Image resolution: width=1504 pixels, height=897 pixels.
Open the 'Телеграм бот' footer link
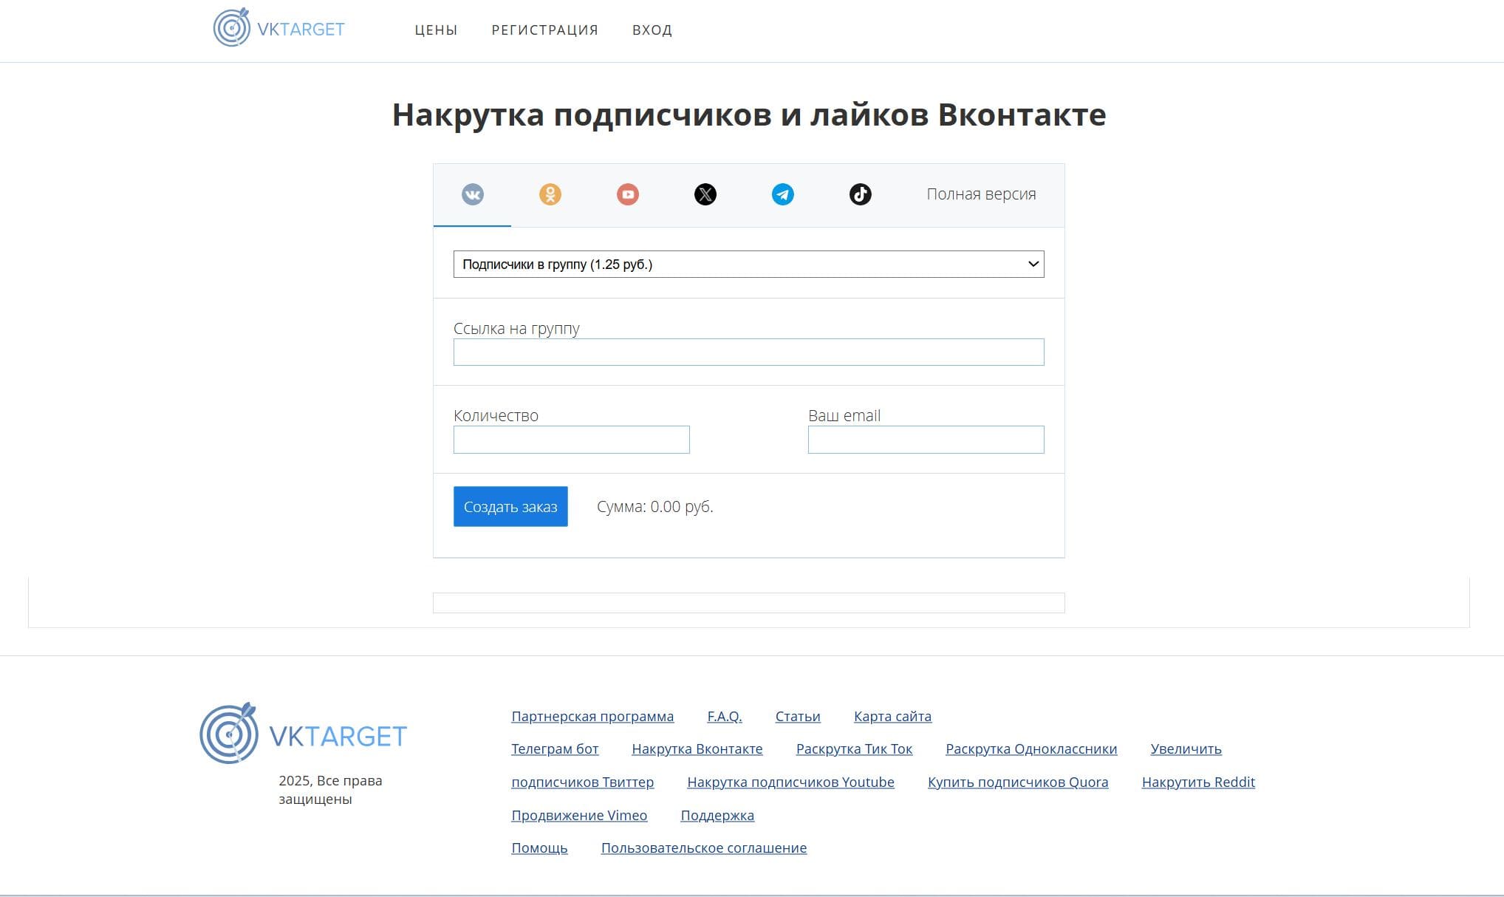coord(554,749)
